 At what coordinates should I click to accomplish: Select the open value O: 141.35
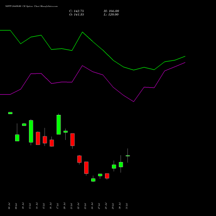[76, 15]
